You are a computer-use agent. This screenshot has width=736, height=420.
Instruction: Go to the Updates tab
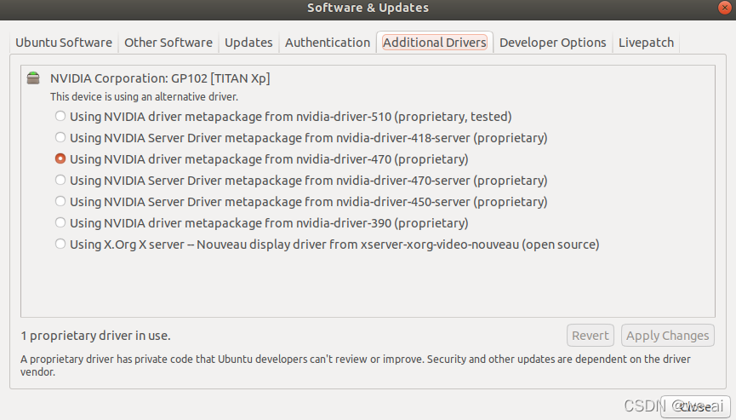click(x=248, y=43)
